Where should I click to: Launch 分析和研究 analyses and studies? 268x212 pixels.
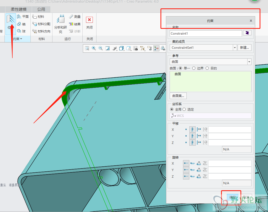(x=61, y=24)
